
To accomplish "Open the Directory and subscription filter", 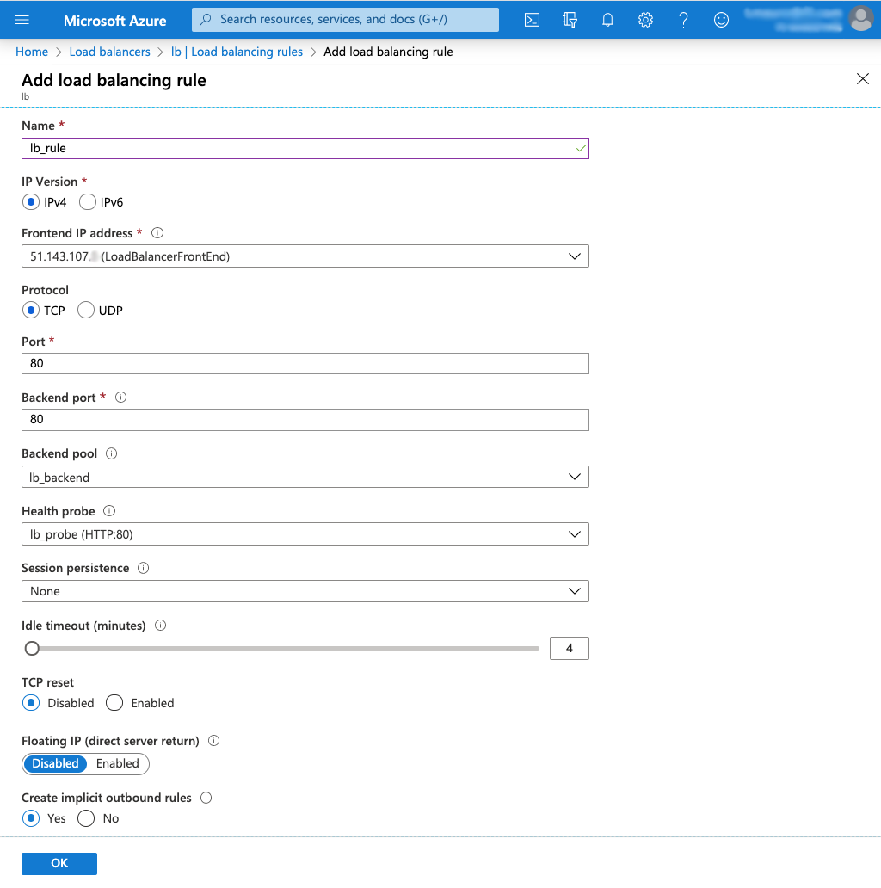I will (570, 20).
